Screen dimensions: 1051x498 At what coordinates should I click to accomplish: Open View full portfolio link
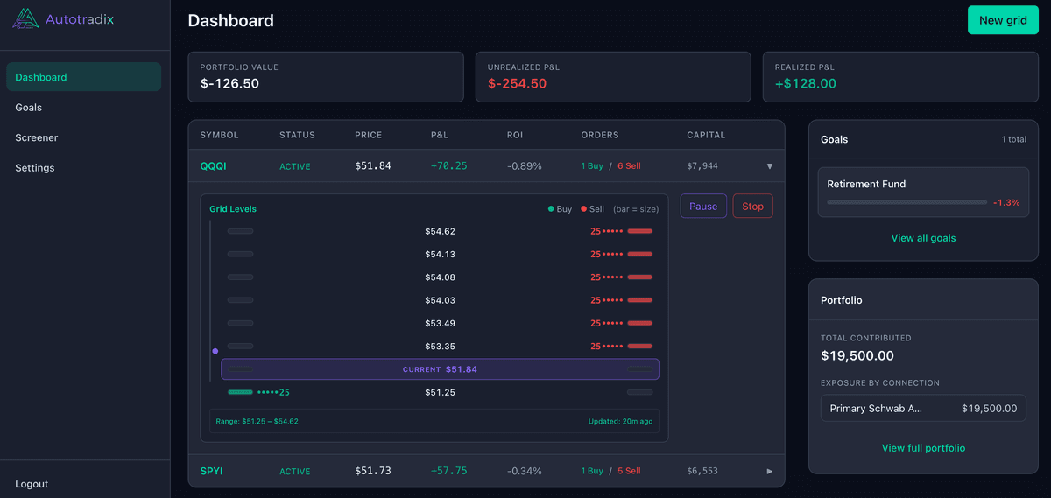tap(923, 448)
